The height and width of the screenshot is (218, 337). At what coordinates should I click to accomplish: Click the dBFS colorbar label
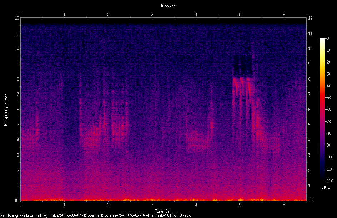click(x=326, y=187)
